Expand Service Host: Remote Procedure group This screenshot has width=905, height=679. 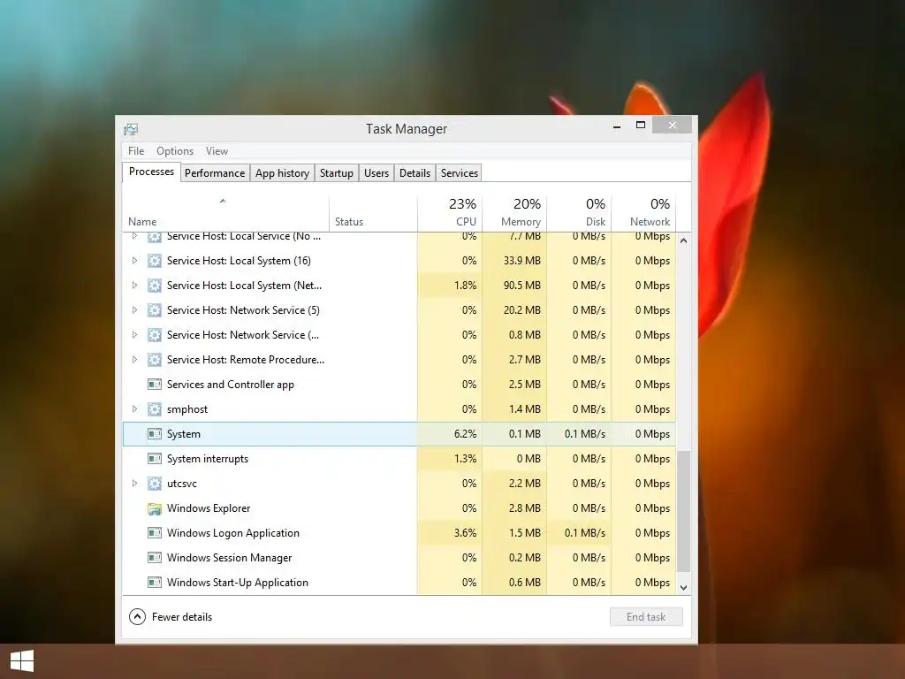click(x=134, y=360)
